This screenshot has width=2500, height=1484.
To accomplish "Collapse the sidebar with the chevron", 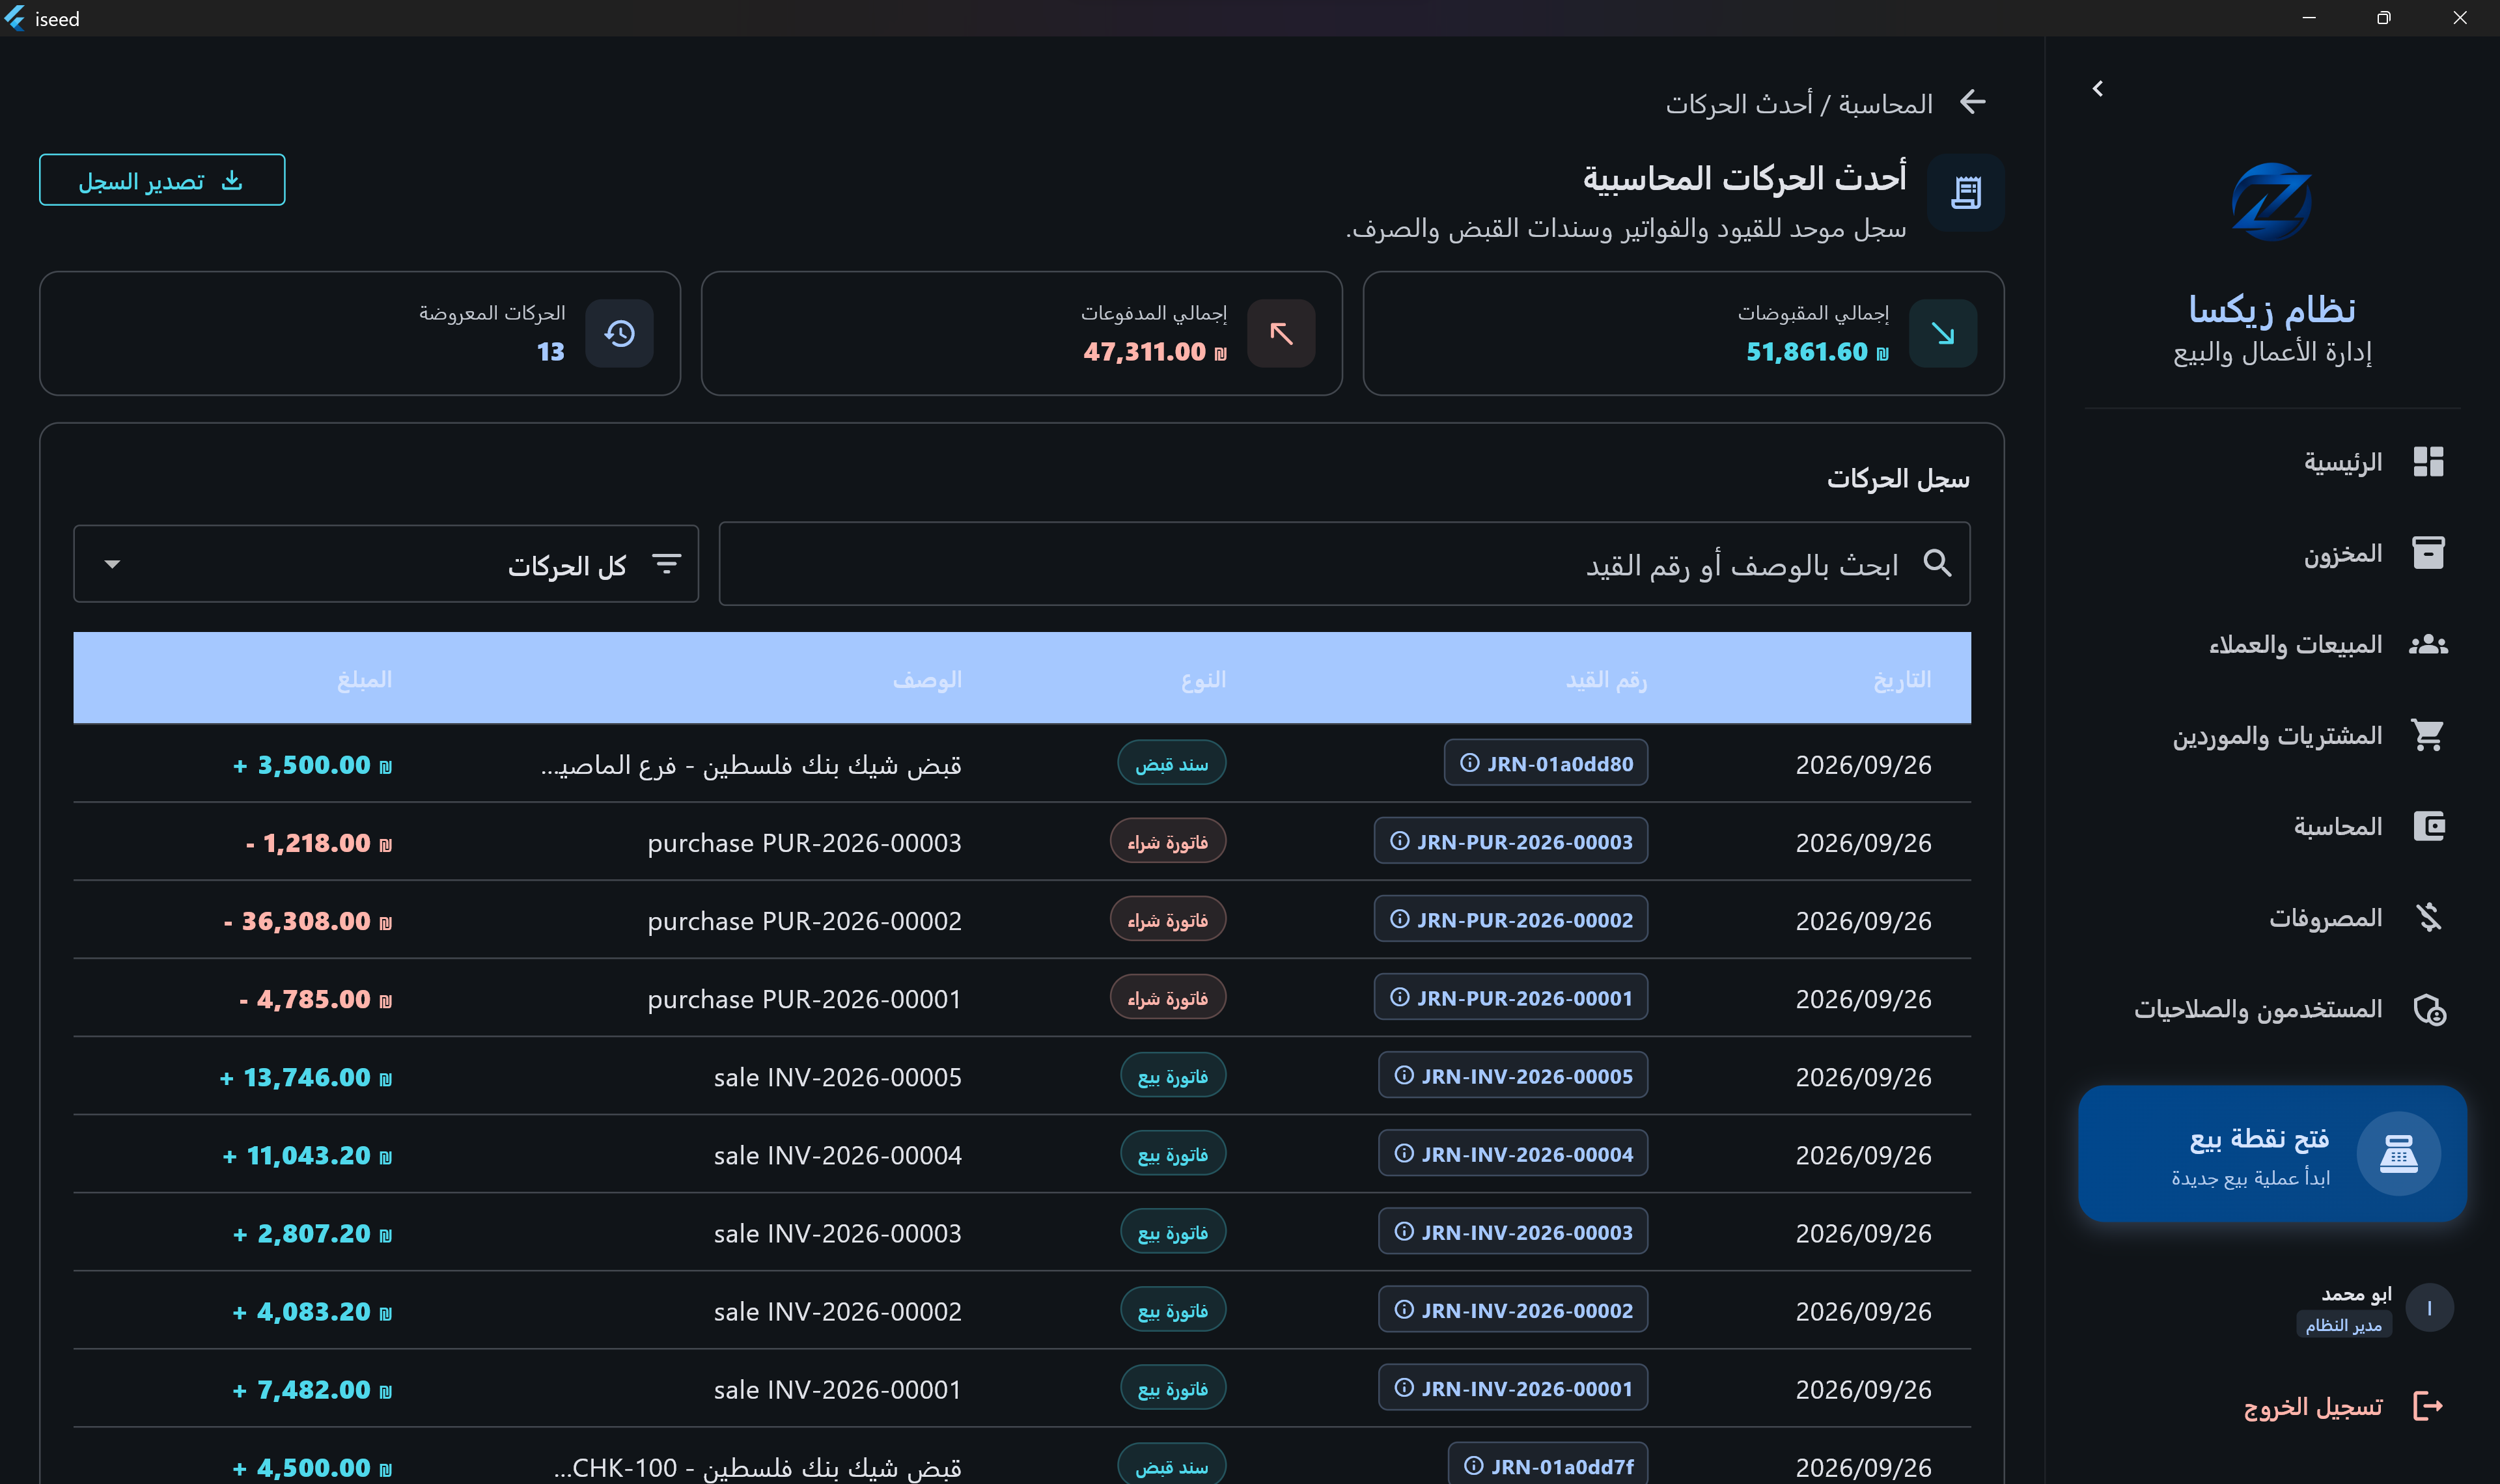I will 2098,89.
